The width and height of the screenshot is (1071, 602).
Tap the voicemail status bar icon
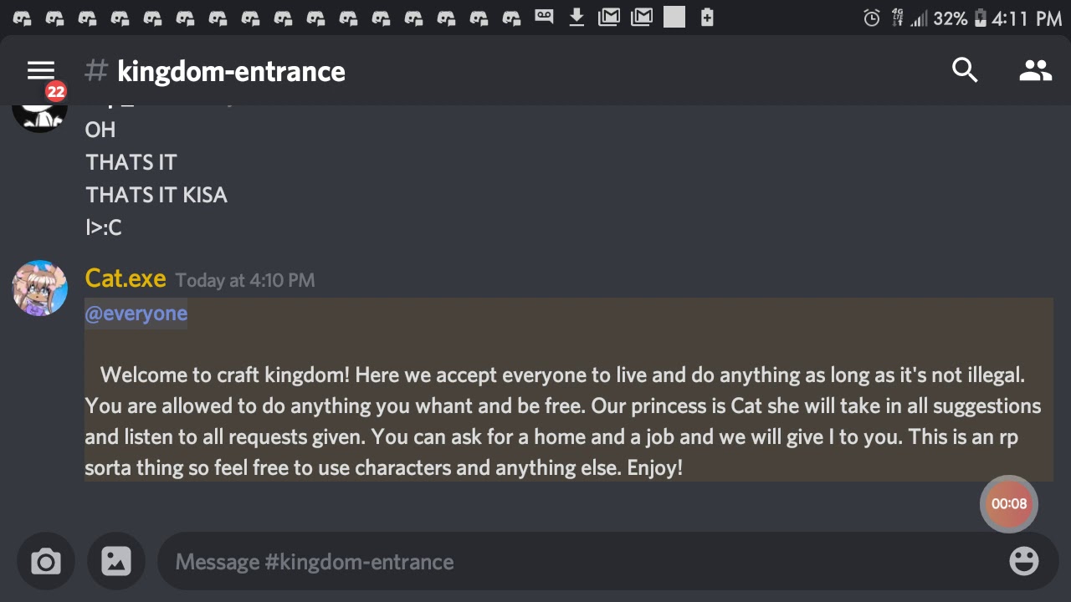pyautogui.click(x=544, y=17)
